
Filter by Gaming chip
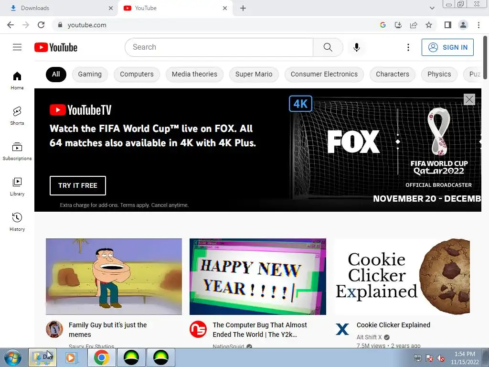[90, 74]
